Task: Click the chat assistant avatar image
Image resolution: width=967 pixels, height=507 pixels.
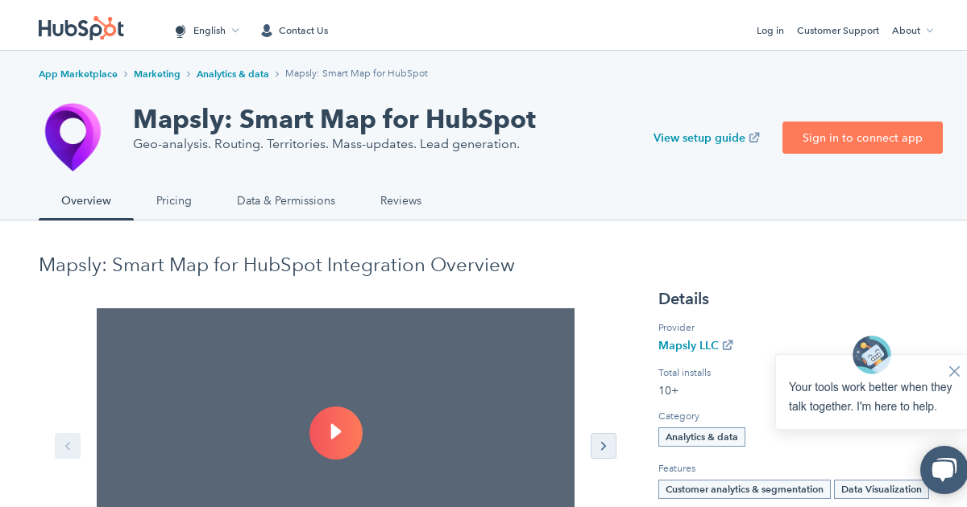Action: coord(871,355)
